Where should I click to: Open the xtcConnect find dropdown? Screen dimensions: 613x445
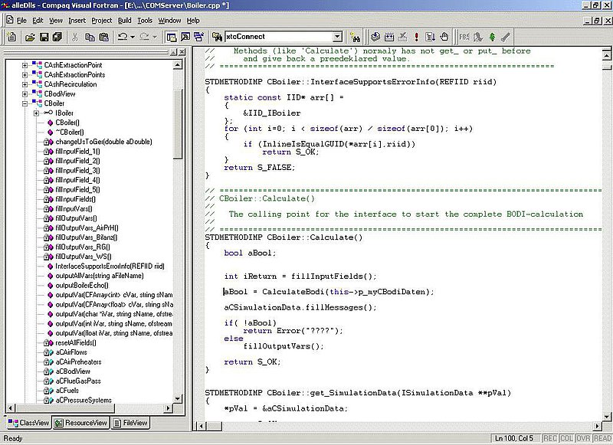tap(337, 37)
